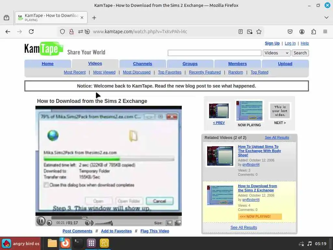
Task: Open How To Upload Sims To The Exchange link
Action: 259,151
